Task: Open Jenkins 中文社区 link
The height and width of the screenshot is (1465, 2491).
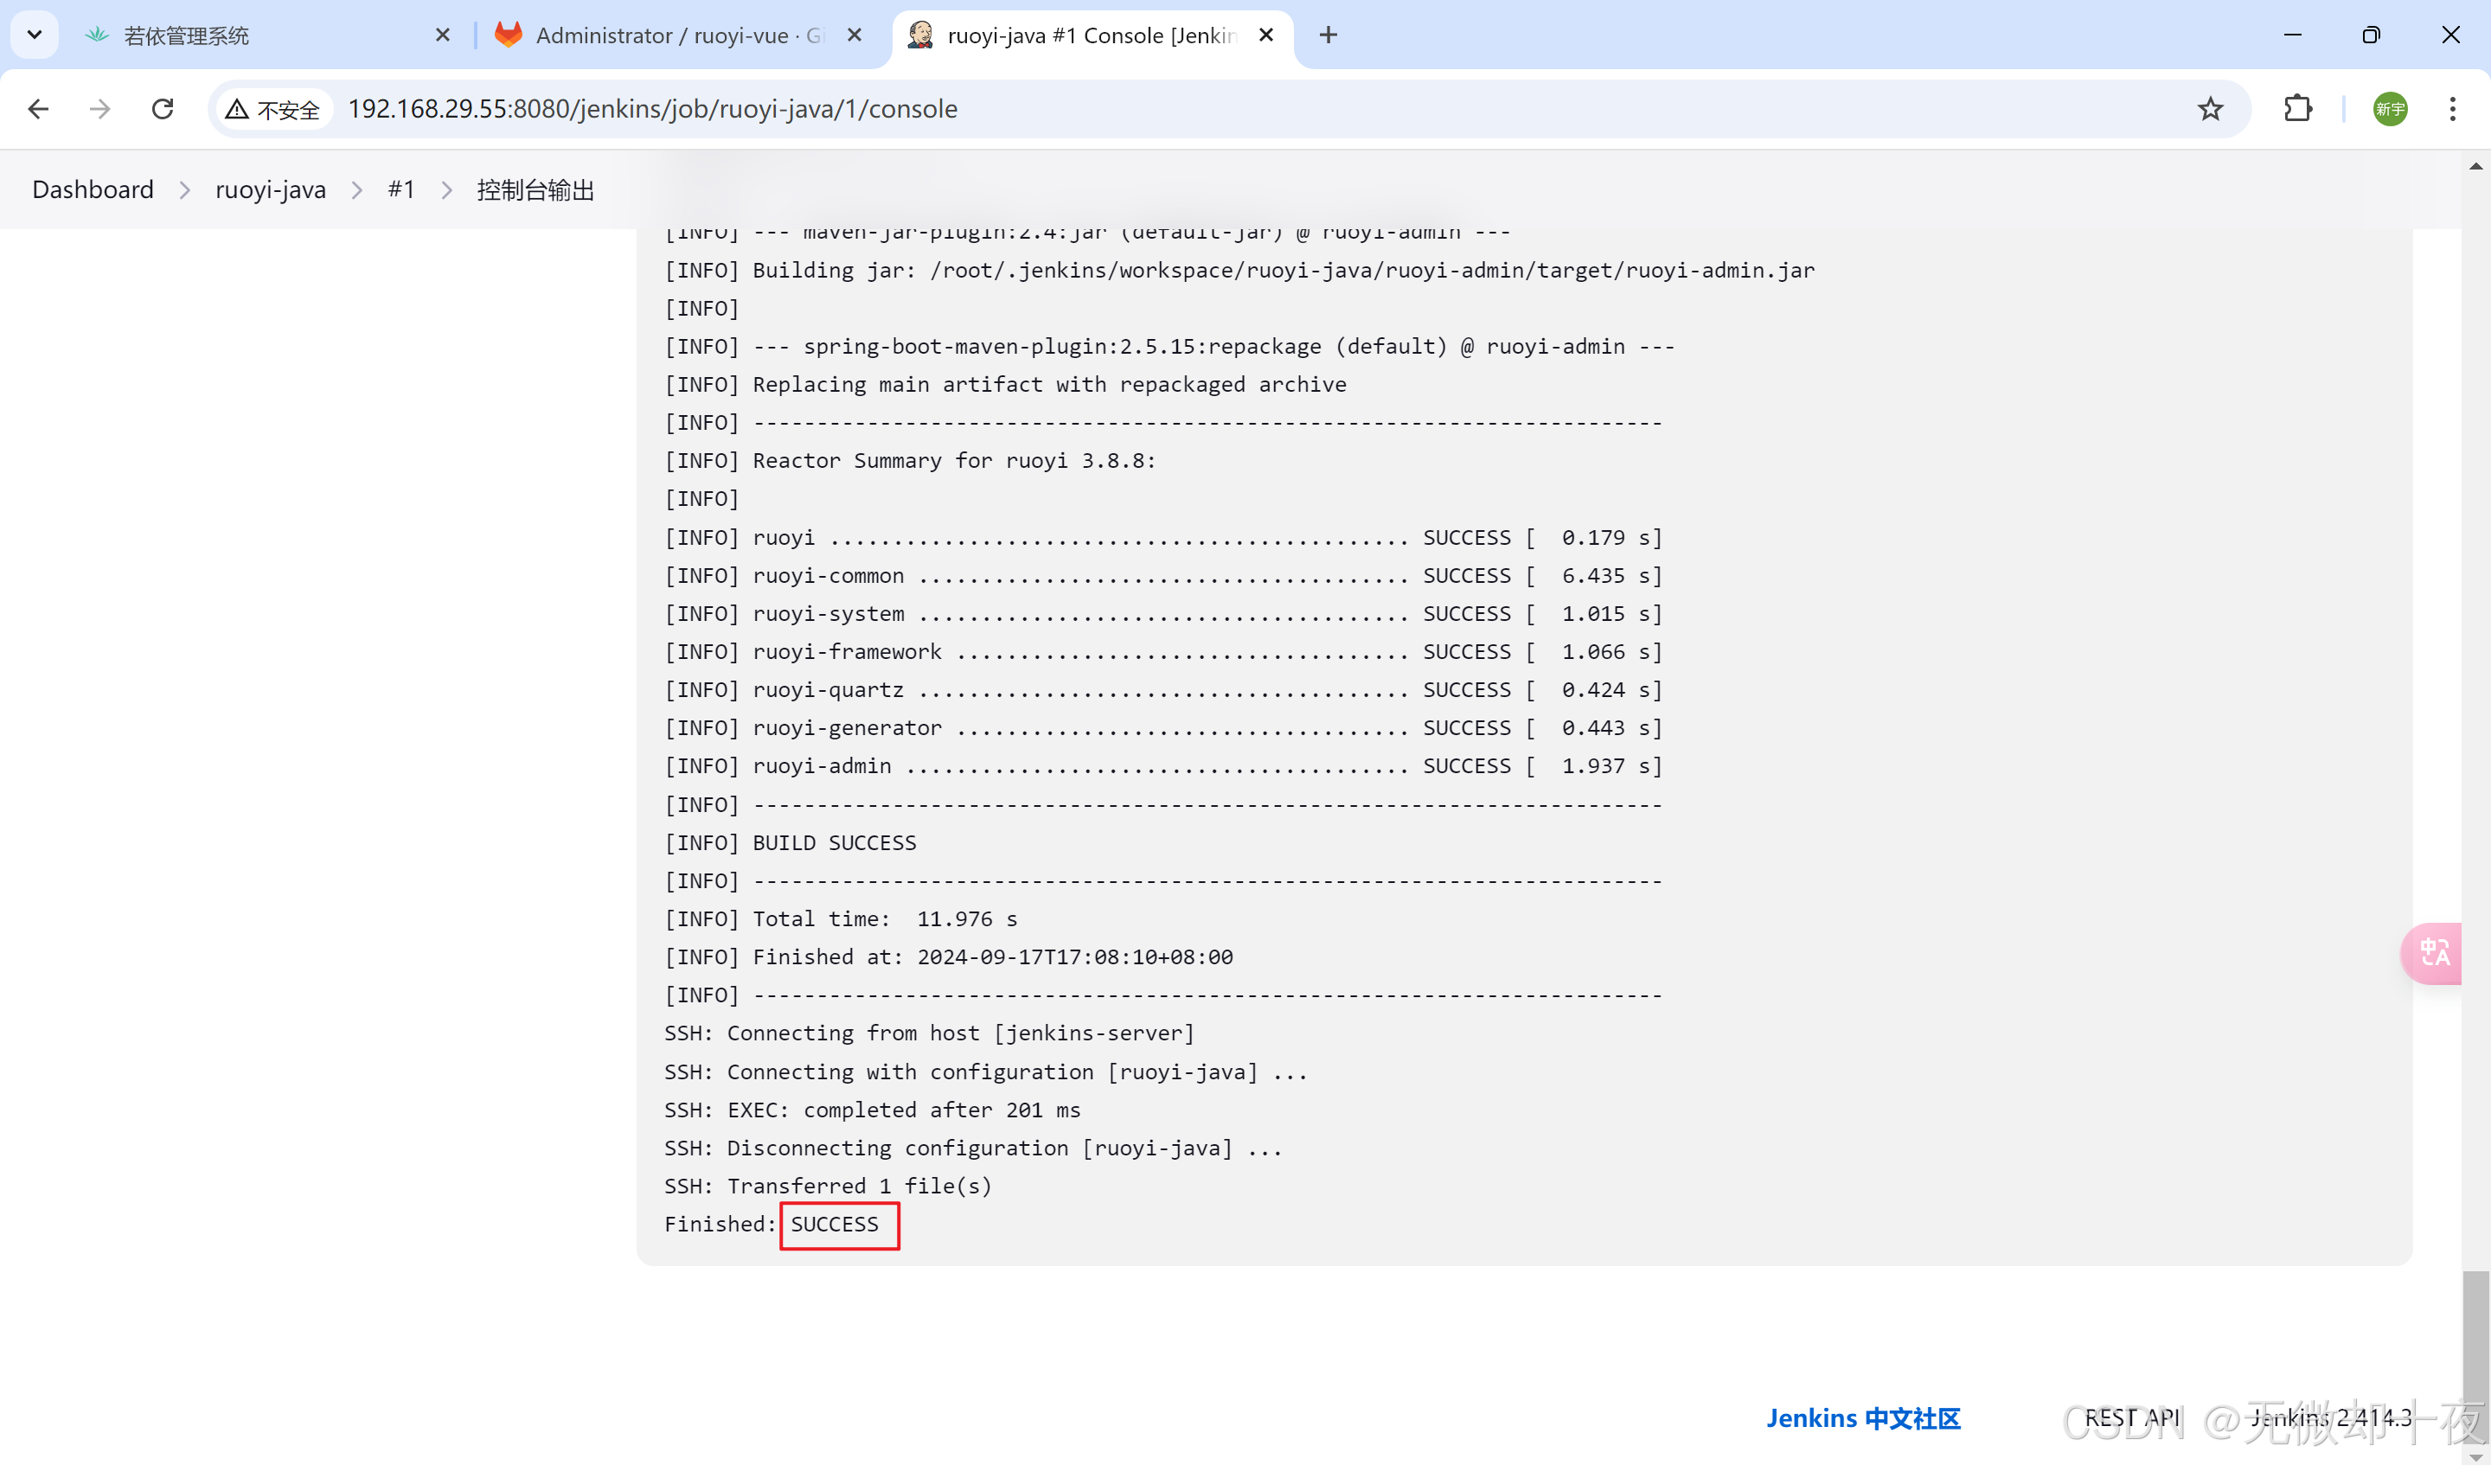Action: point(1862,1418)
